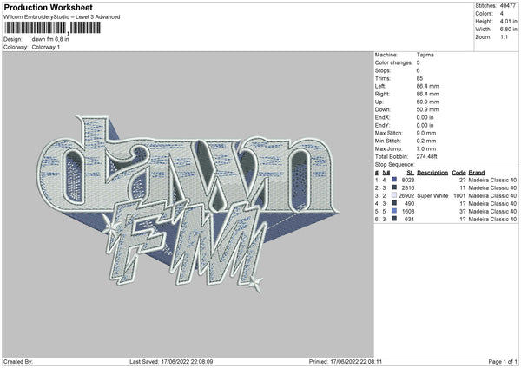The image size is (521, 368).
Task: Click the swatch next to stitch count 490
Action: click(394, 203)
